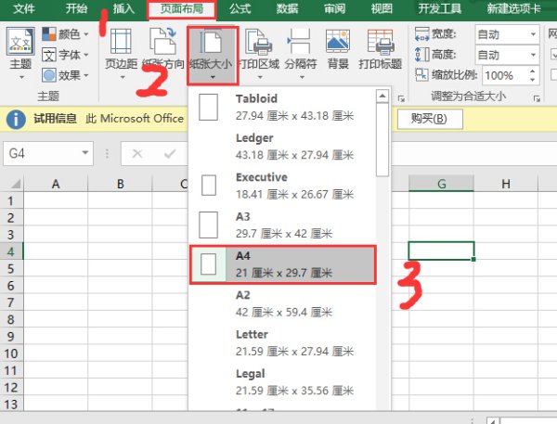Click the Background (背景) button
The image size is (557, 424).
pyautogui.click(x=338, y=50)
